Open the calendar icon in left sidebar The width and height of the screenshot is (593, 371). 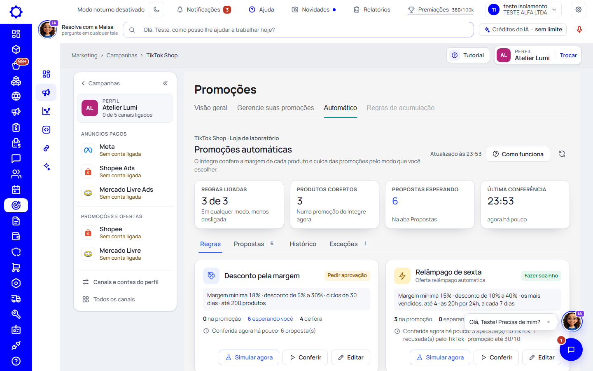point(16,190)
